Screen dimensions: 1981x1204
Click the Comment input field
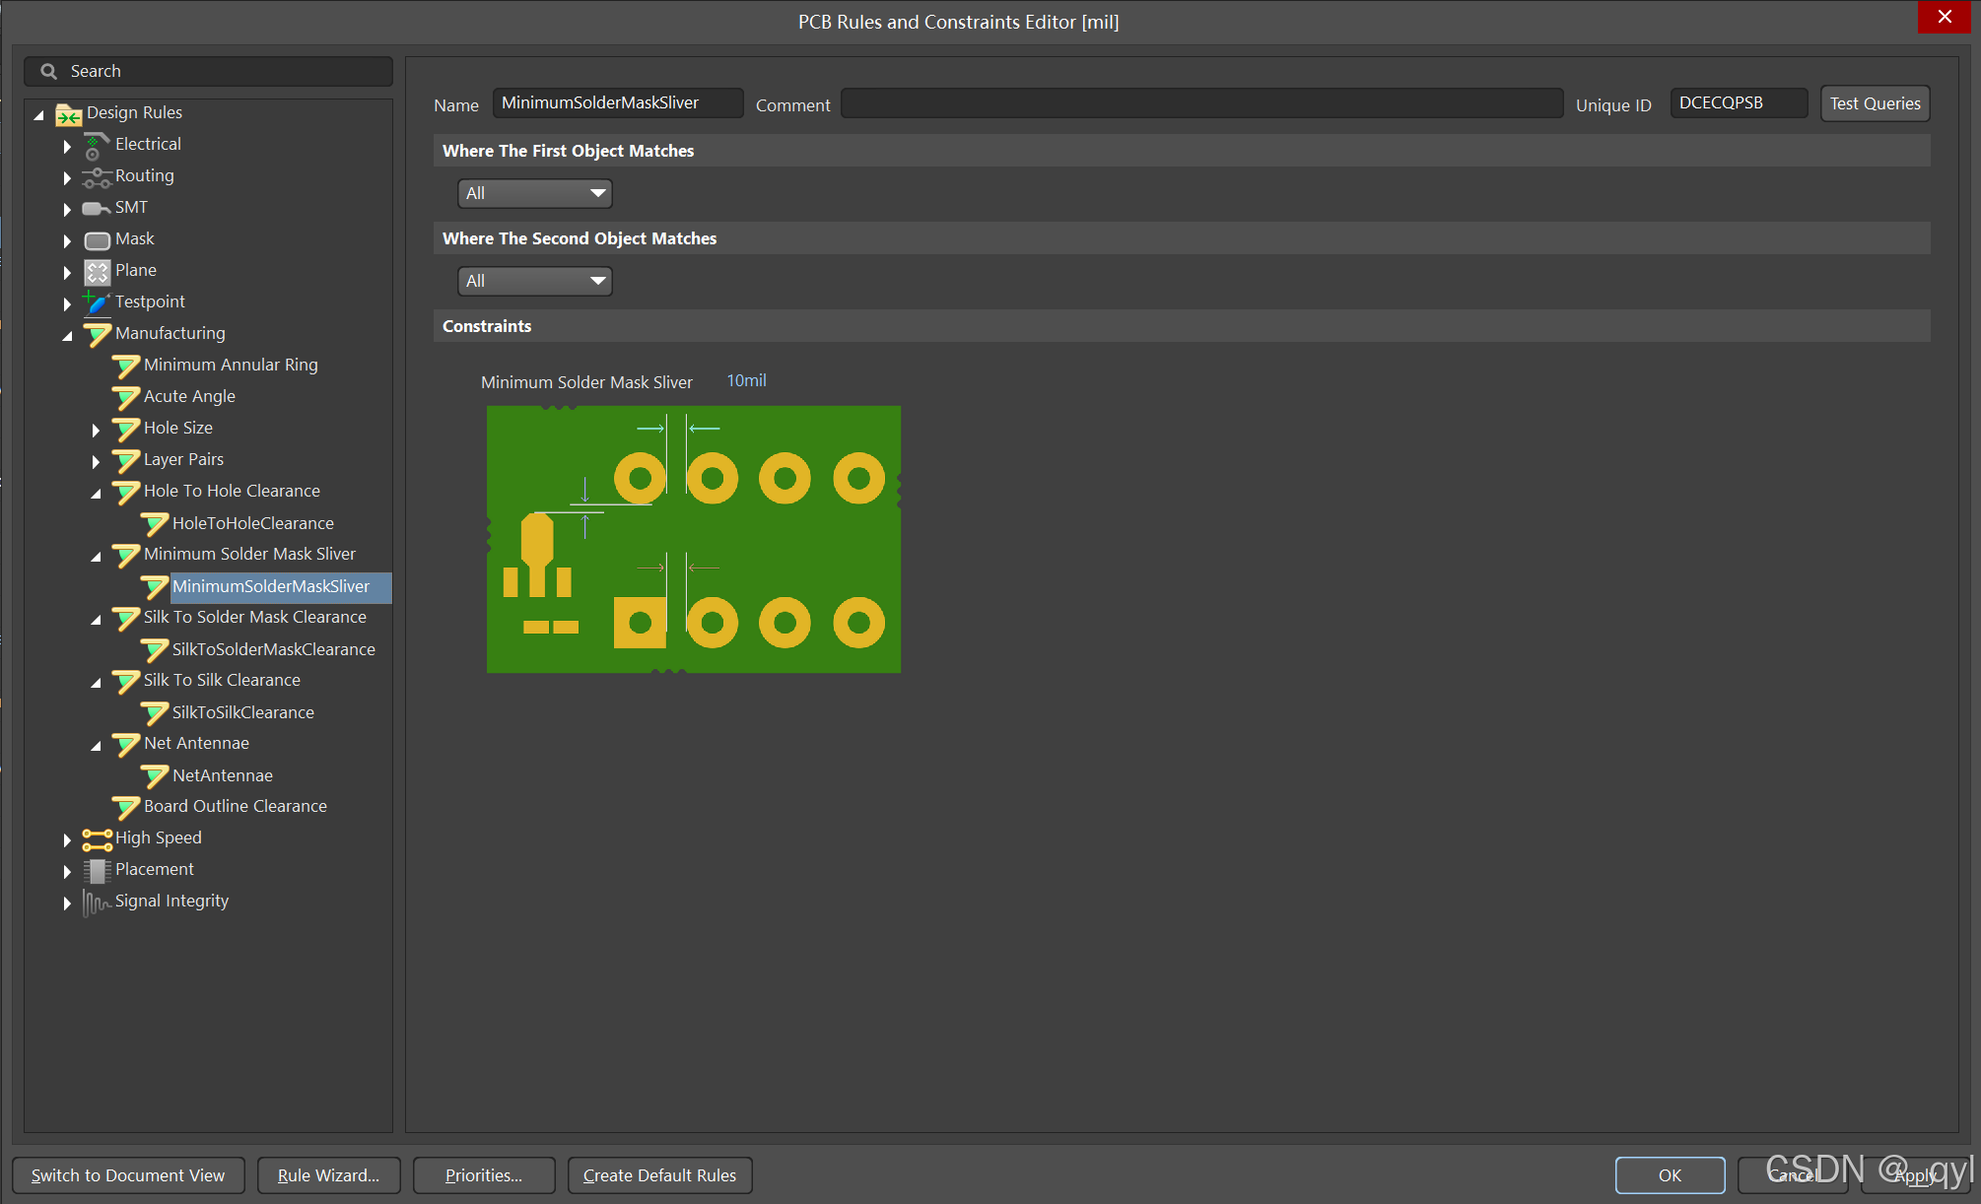[1200, 103]
